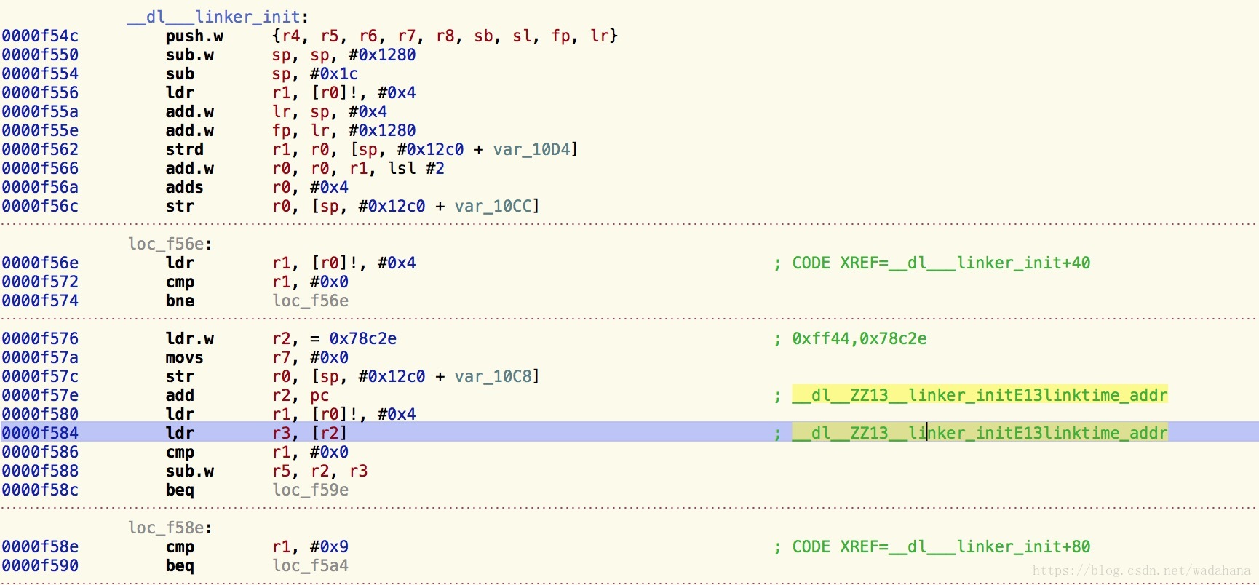Select the adds mnemonic at 0000f56a

pos(185,187)
